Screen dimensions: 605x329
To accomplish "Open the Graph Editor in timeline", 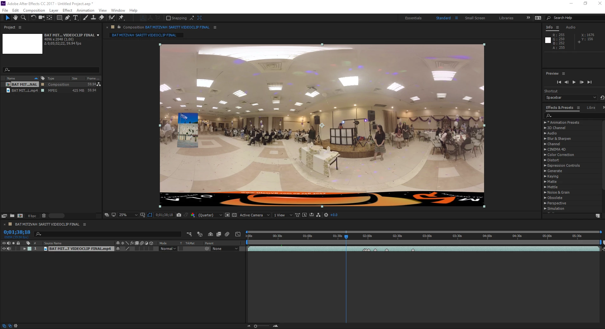I will point(238,234).
